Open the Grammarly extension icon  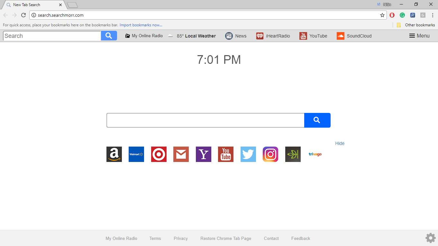(x=402, y=15)
